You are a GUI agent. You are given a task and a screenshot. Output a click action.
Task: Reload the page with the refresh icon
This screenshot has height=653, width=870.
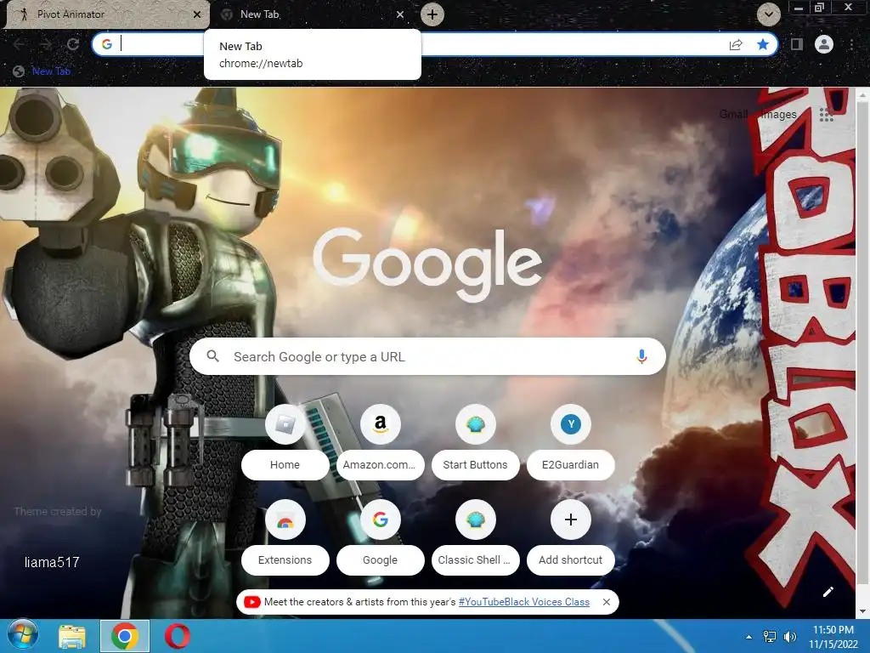click(x=73, y=44)
